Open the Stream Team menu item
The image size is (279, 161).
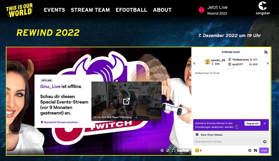pyautogui.click(x=91, y=10)
